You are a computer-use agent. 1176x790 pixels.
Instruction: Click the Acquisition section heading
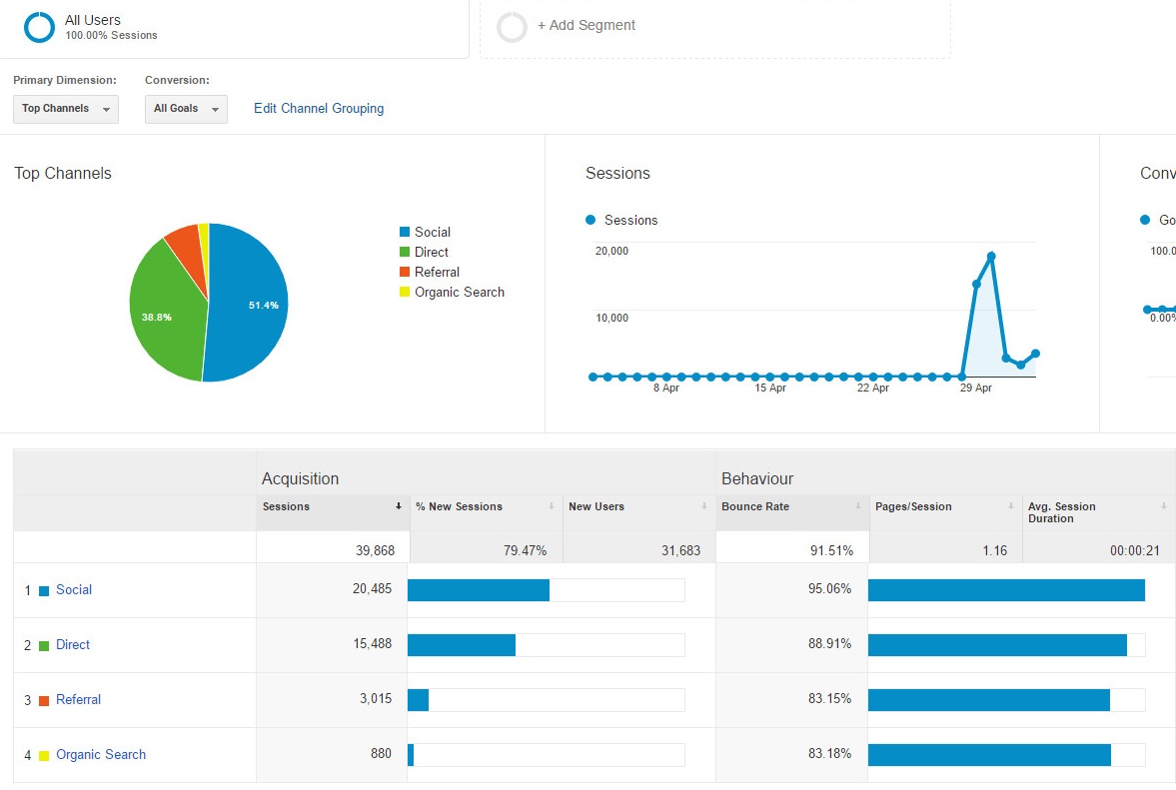click(300, 479)
